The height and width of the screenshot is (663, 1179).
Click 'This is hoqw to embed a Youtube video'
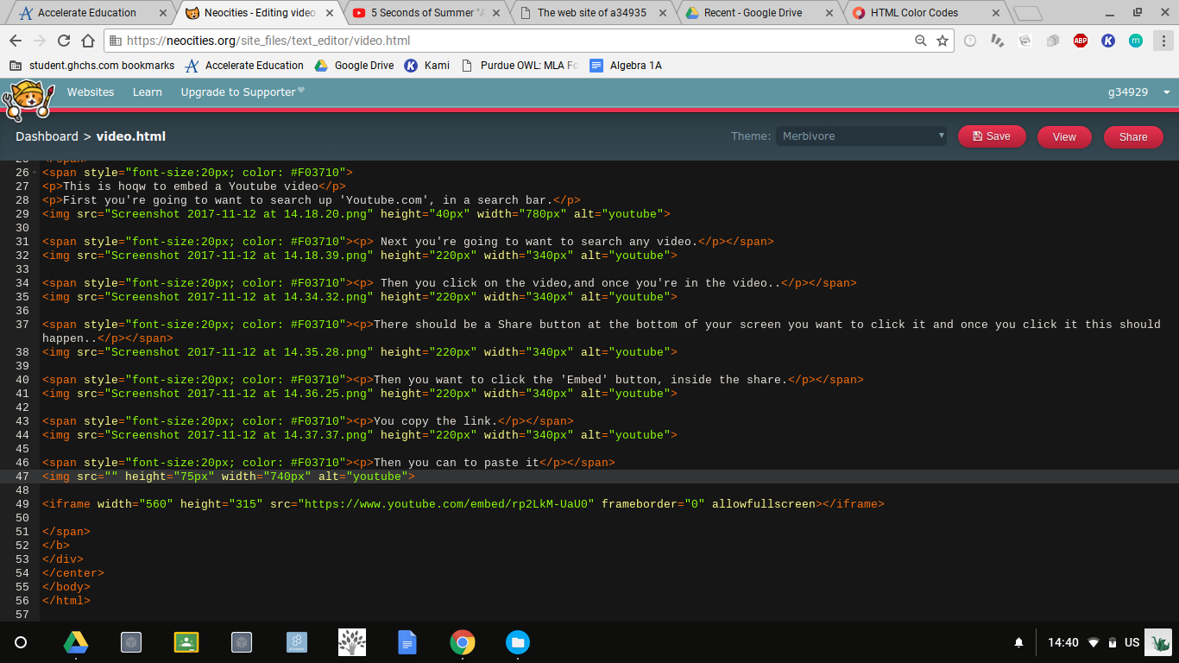(191, 186)
